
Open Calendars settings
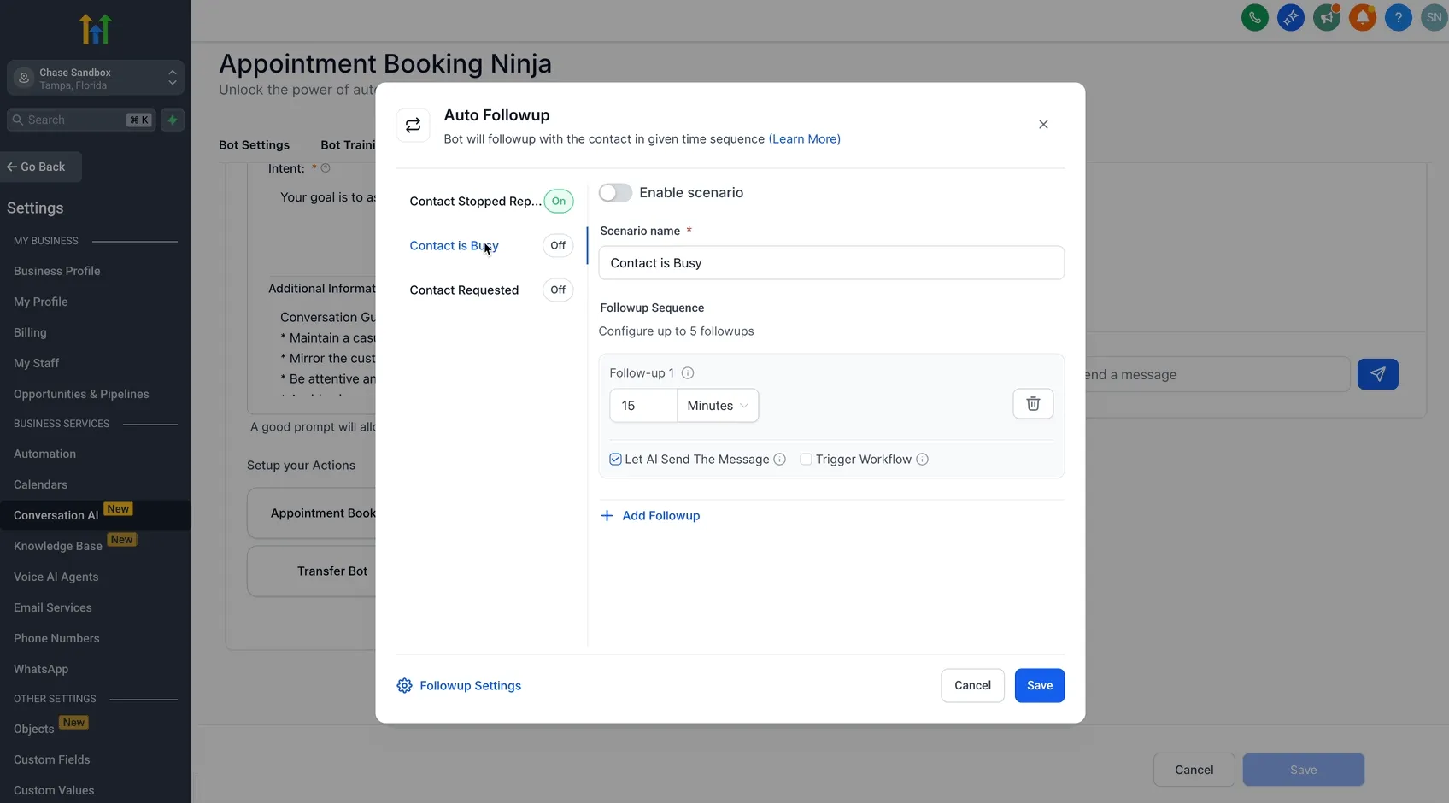coord(40,484)
